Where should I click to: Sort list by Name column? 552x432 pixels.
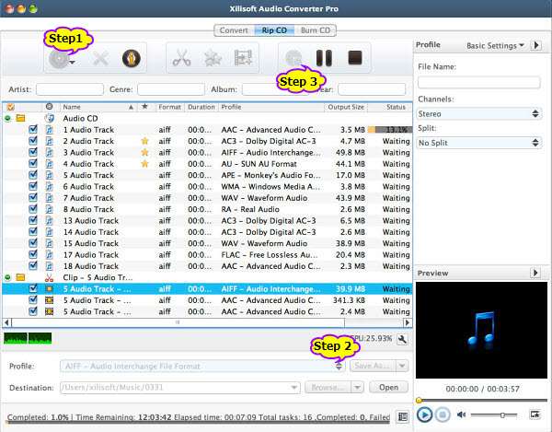(98, 107)
